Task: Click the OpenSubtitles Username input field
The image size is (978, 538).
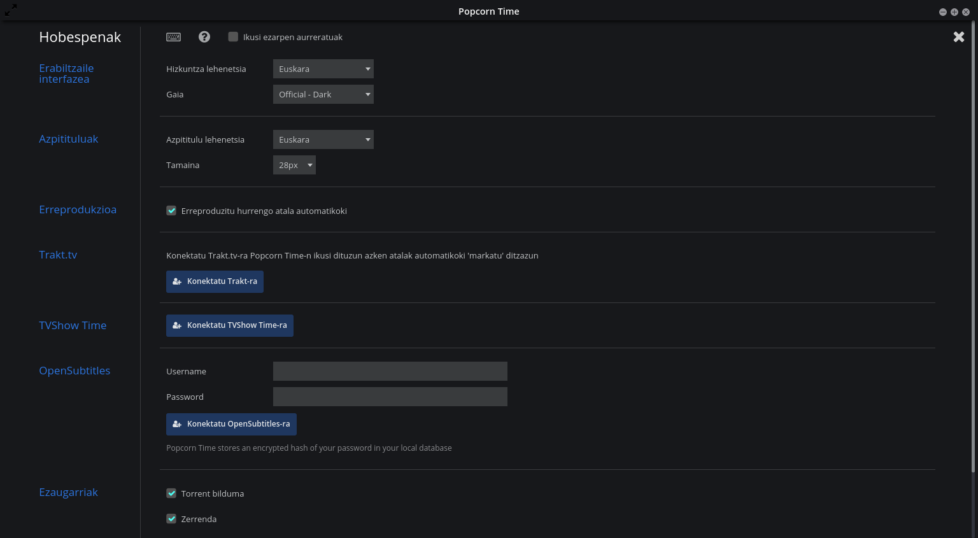Action: [x=390, y=371]
